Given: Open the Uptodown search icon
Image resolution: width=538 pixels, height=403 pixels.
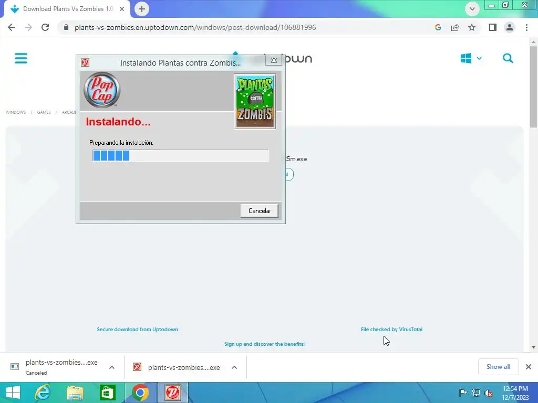Looking at the screenshot, I should coord(508,58).
